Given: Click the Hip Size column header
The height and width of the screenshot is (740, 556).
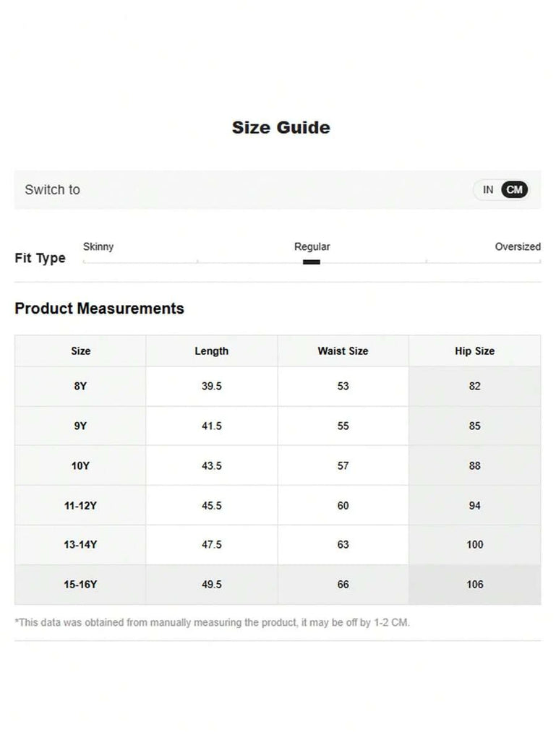Looking at the screenshot, I should (475, 351).
